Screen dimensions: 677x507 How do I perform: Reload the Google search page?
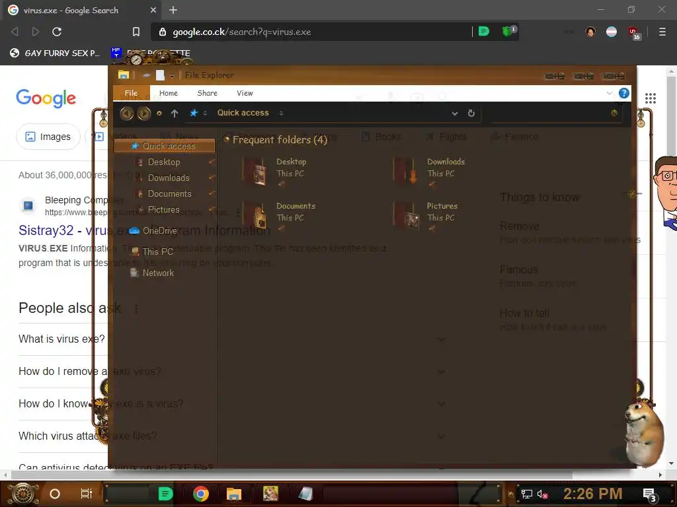(57, 32)
